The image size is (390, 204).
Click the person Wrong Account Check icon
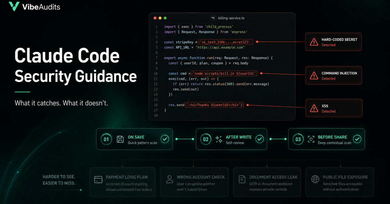click(169, 179)
